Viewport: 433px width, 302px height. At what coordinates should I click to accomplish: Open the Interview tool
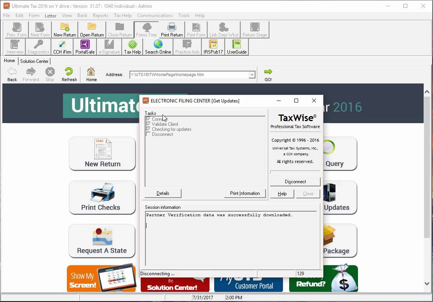click(x=15, y=47)
